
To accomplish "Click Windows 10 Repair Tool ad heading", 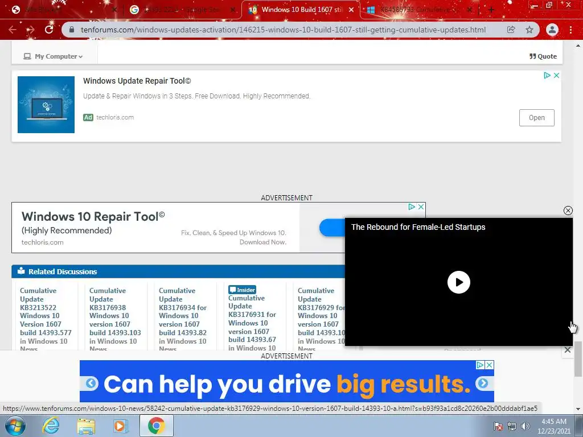I will tap(93, 217).
